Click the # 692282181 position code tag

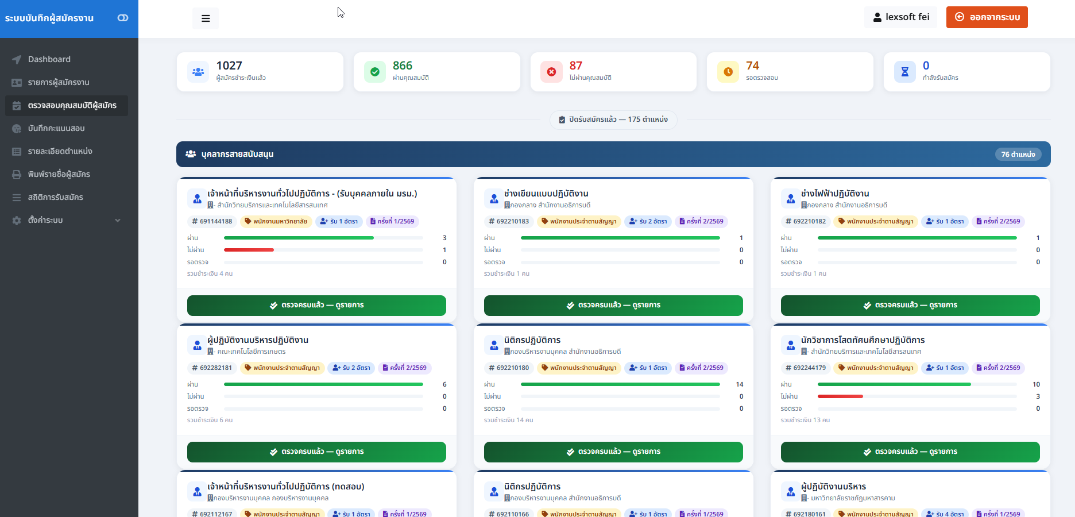212,368
